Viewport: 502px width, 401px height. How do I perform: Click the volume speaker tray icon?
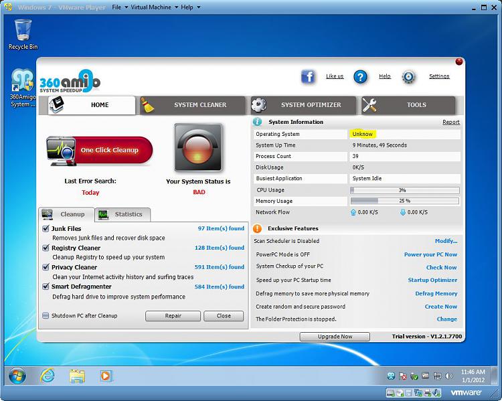[450, 376]
